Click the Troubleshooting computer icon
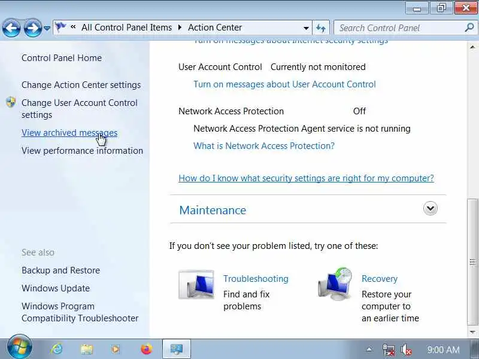The height and width of the screenshot is (359, 479). (x=196, y=285)
